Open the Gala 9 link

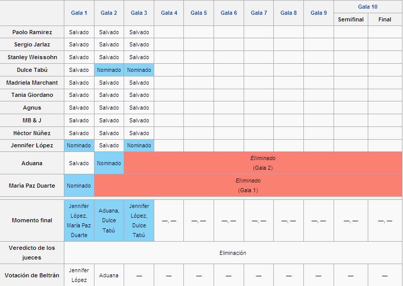click(x=319, y=13)
